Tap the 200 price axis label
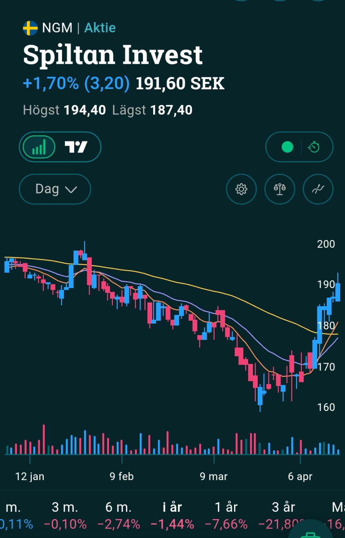The height and width of the screenshot is (538, 345). coord(326,244)
